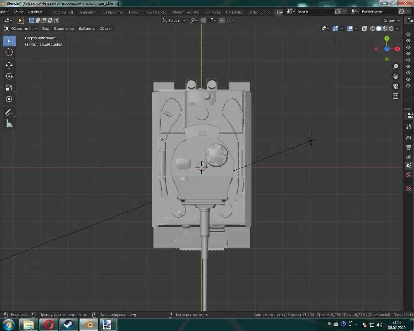Click the RenderLayer name field

click(378, 11)
